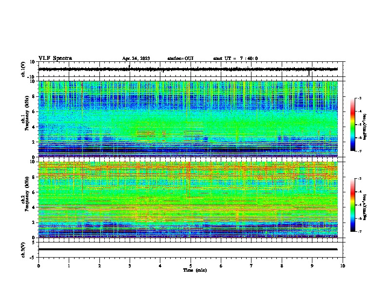Click the time axis tick label '10'
This screenshot has width=386, height=298.
pyautogui.click(x=343, y=266)
